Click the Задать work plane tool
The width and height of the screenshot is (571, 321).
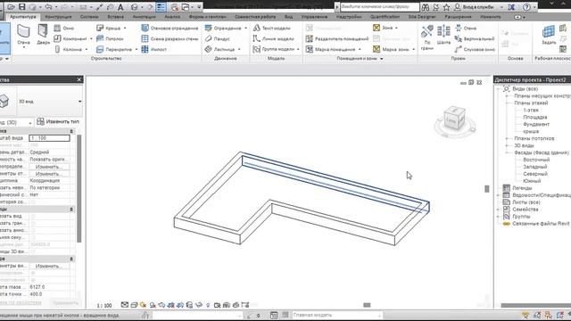coord(549,35)
